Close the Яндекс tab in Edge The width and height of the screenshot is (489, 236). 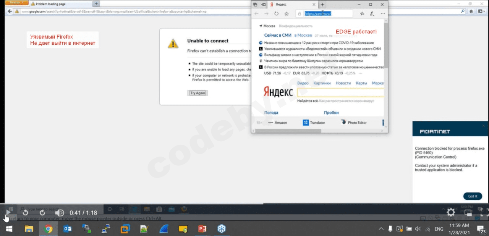coord(314,4)
